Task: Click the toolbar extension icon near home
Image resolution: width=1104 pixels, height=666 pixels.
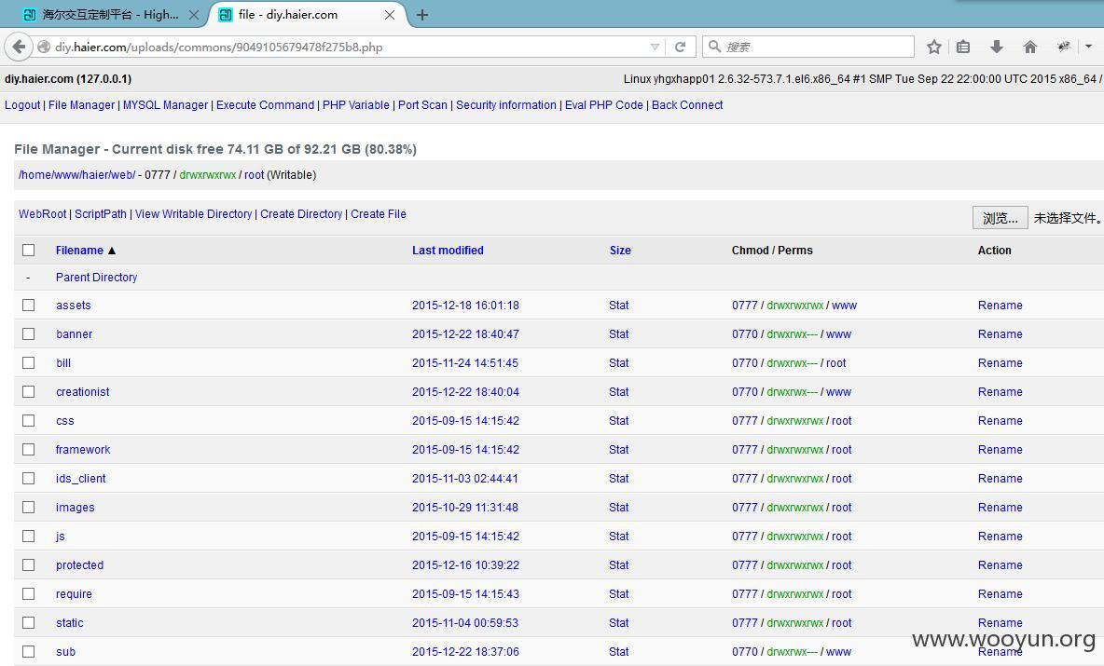Action: pyautogui.click(x=1064, y=47)
